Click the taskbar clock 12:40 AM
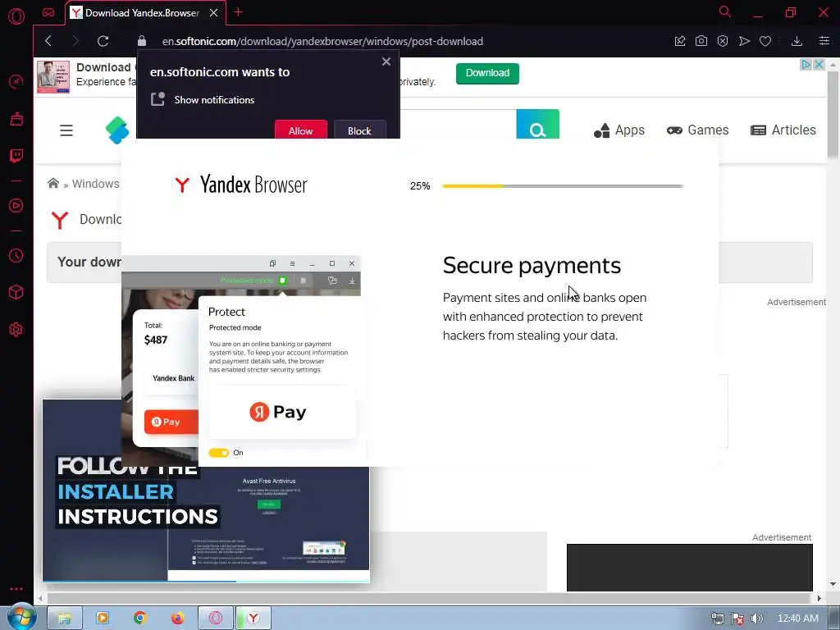840x630 pixels. 797,619
